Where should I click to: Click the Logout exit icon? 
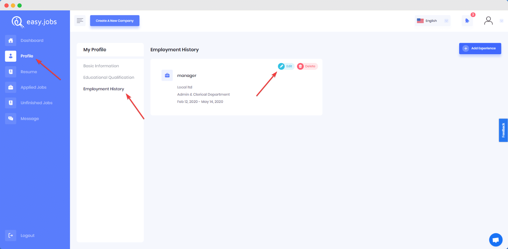click(11, 235)
